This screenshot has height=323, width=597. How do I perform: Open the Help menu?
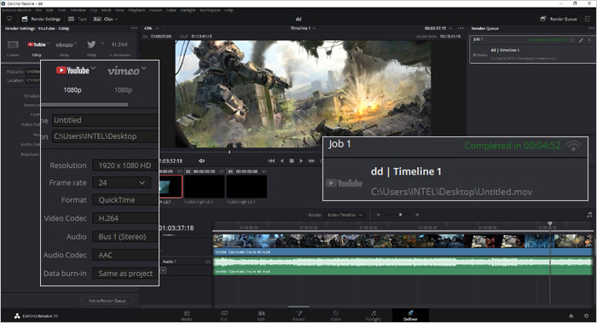point(229,10)
